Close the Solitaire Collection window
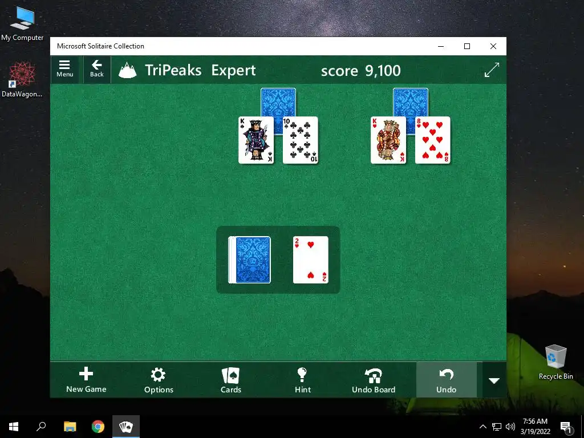Viewport: 584px width, 438px height. [493, 46]
